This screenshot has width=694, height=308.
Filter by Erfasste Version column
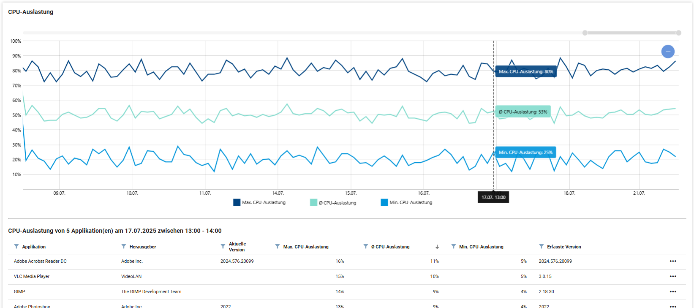pyautogui.click(x=542, y=246)
